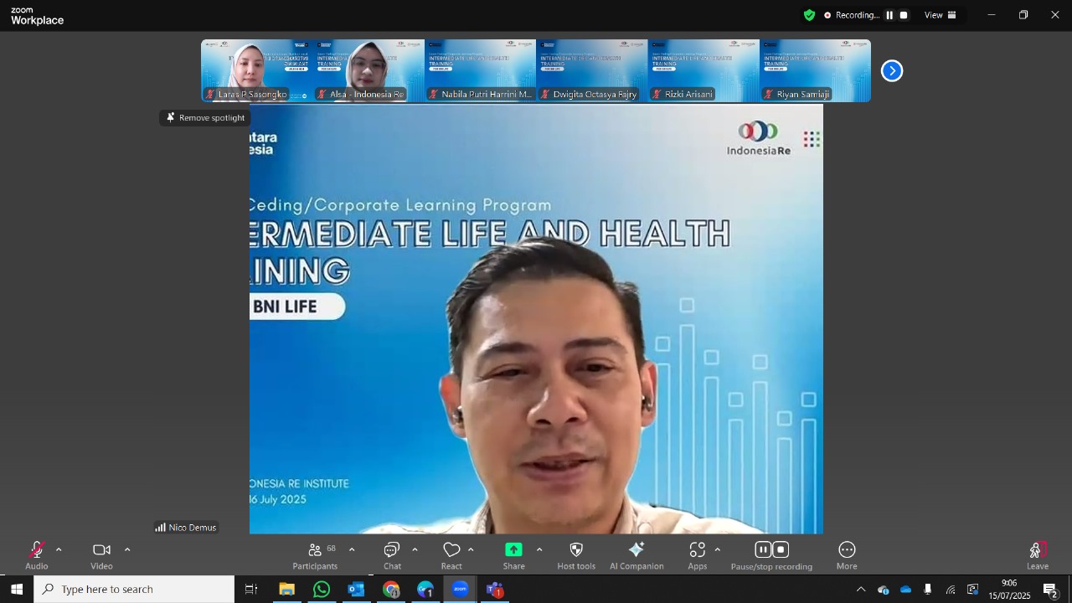Select Dwigita Octasya Fajry thumbnail
1072x603 pixels.
tap(592, 70)
